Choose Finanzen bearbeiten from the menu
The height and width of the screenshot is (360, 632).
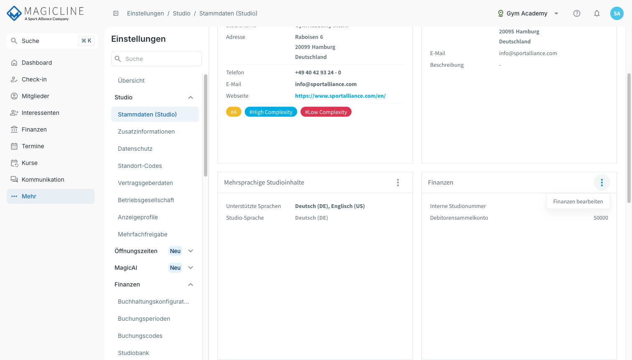(578, 201)
